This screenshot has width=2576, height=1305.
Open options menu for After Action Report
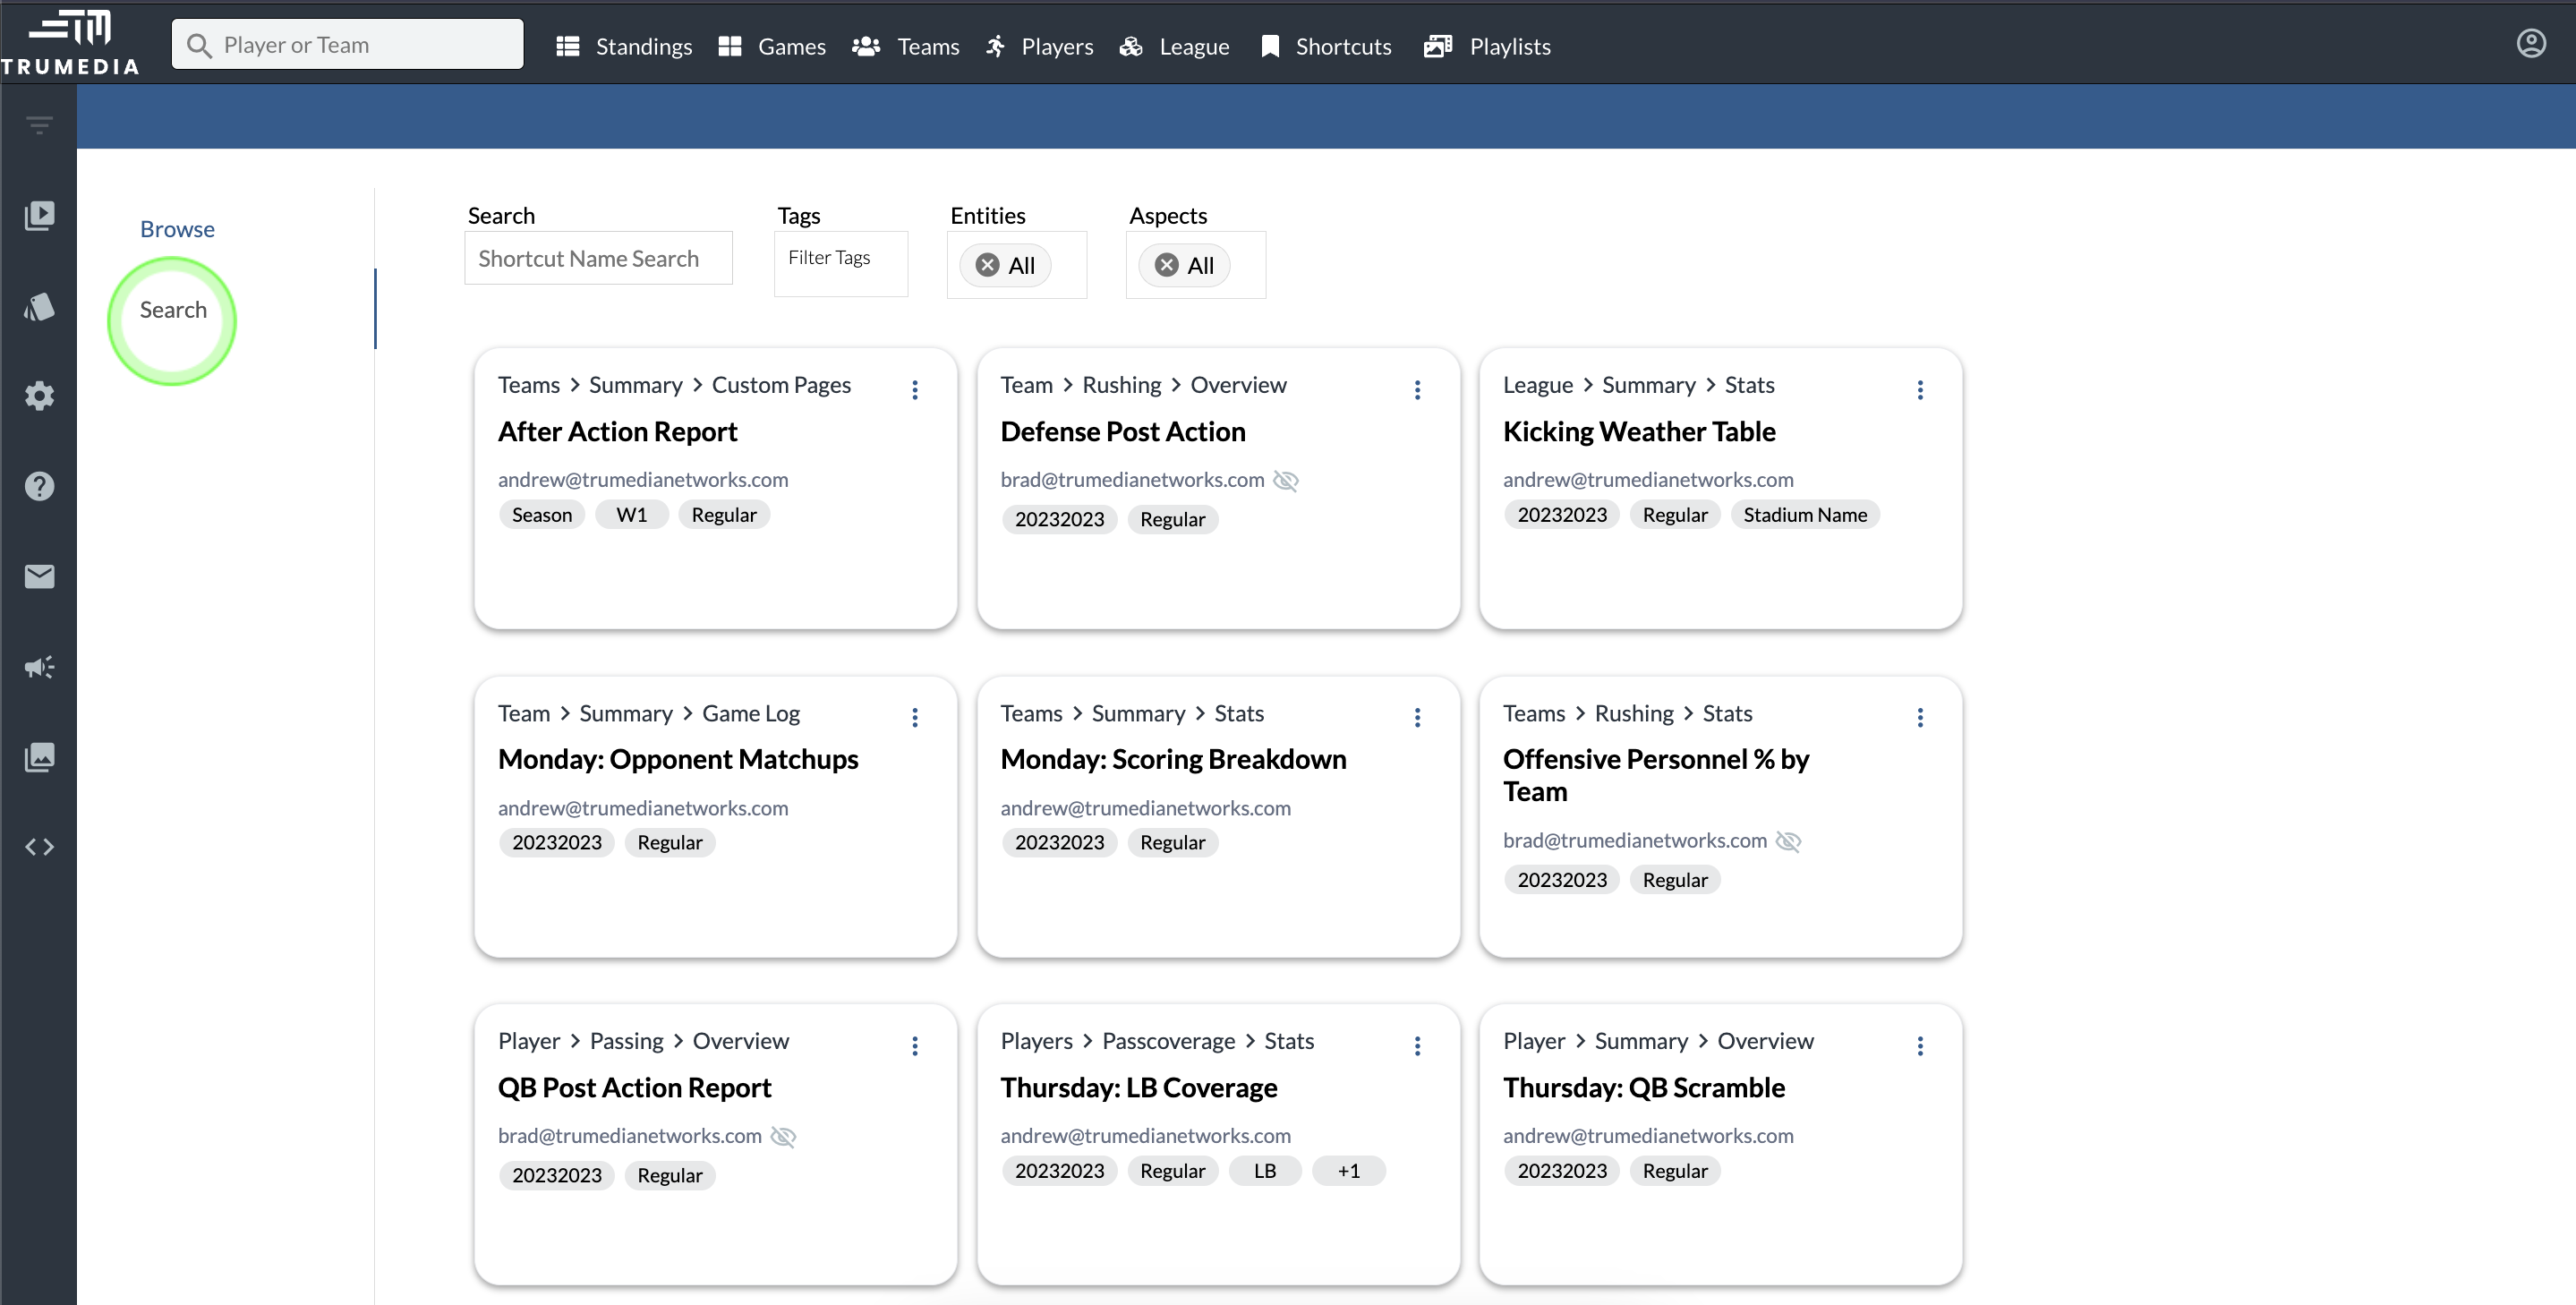[914, 390]
